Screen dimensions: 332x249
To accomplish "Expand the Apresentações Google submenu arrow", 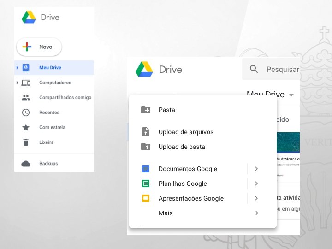I will (x=256, y=198).
